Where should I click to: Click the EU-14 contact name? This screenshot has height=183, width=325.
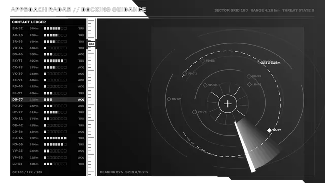[x=17, y=138]
